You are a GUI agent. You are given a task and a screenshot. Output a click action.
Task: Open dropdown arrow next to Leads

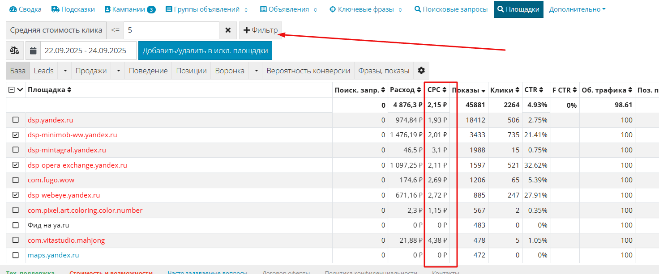[x=65, y=71]
